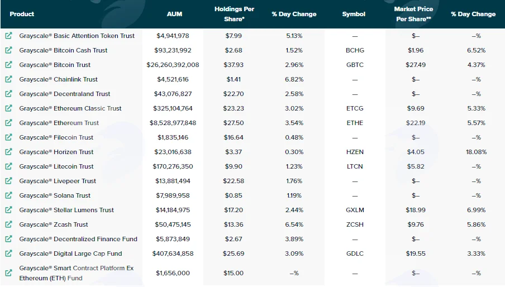Open external link icon for Basic Attention Token Trust

(9, 36)
